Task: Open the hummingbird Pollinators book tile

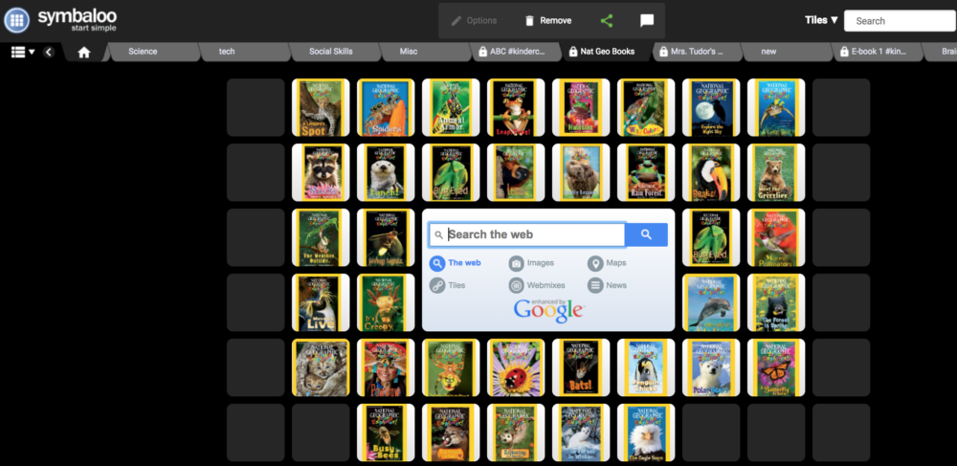Action: click(x=776, y=238)
